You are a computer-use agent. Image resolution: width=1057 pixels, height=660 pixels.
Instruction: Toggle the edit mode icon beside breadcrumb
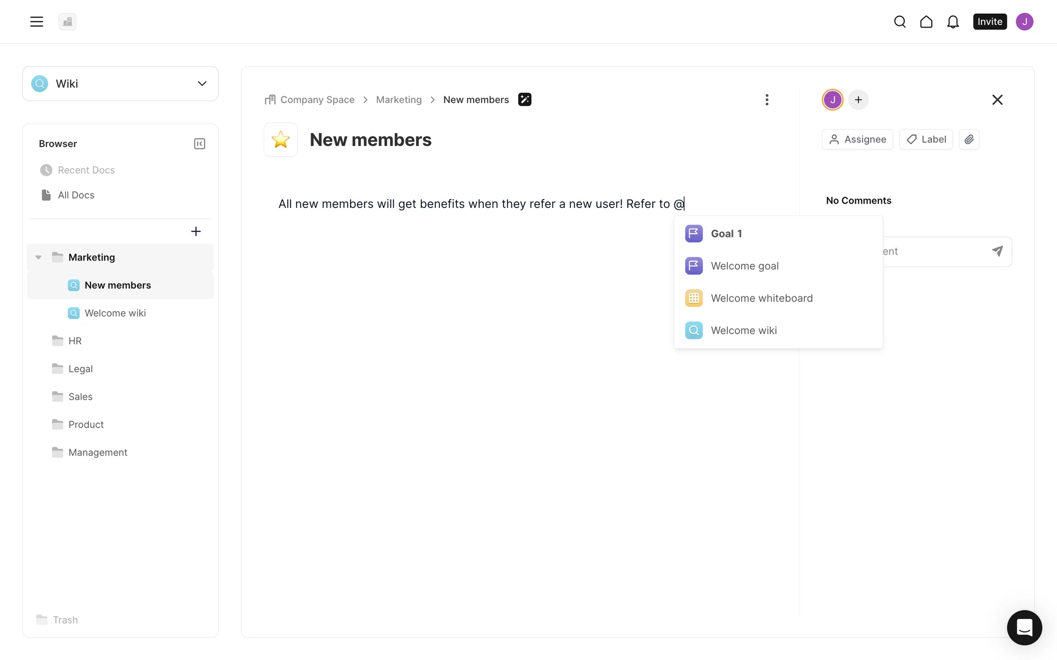coord(525,100)
